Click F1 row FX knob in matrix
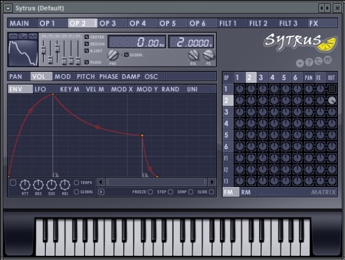Viewport: 345px width, 260px height. click(x=320, y=158)
